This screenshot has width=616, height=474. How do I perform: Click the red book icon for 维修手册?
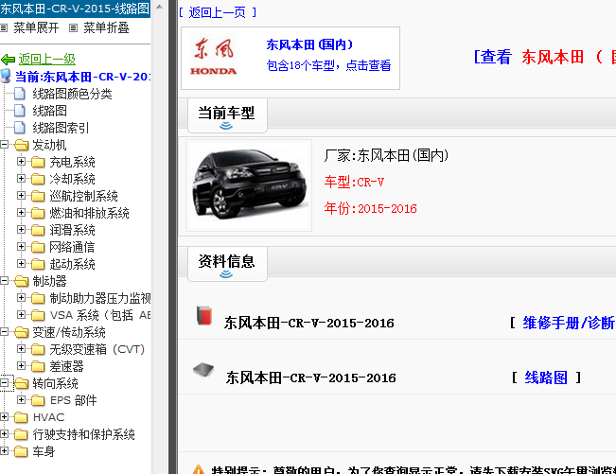[204, 315]
